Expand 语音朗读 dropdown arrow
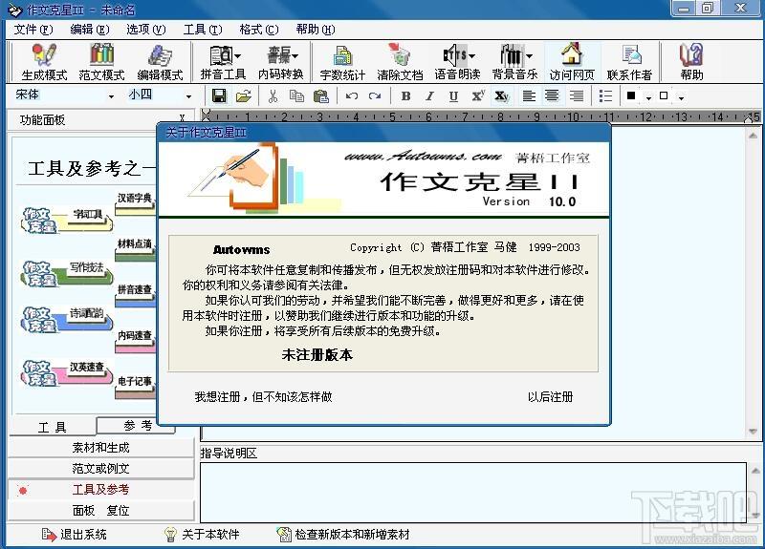Screen dimensions: 765x549 point(471,56)
